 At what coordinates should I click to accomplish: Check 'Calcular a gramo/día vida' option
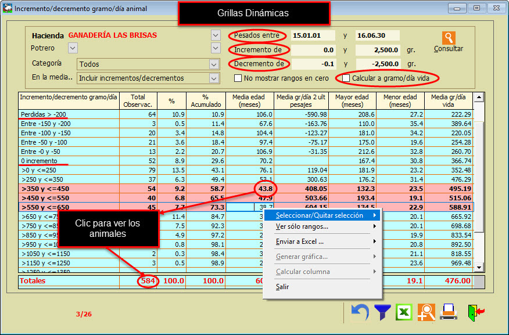(x=346, y=78)
